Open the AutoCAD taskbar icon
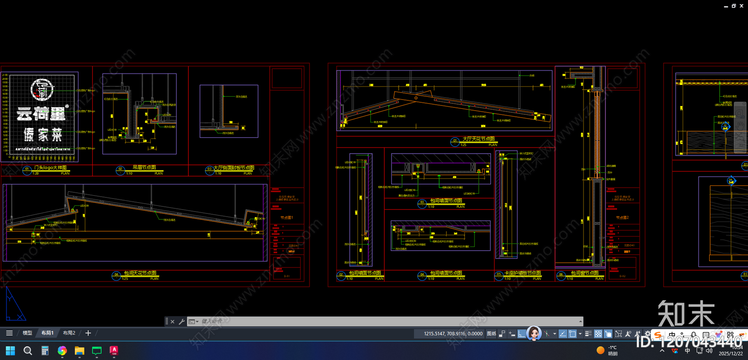The width and height of the screenshot is (748, 360). [114, 351]
